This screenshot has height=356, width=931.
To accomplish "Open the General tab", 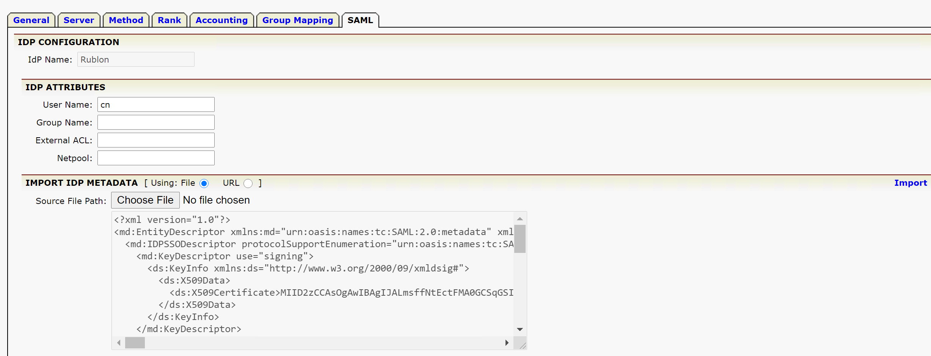I will [31, 20].
